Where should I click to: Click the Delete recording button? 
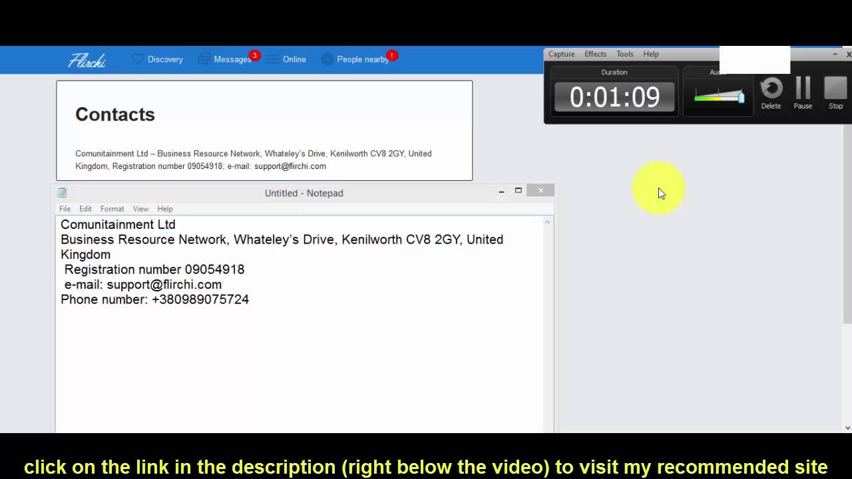[x=771, y=93]
